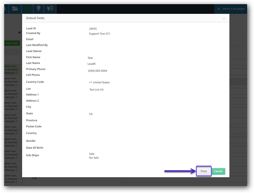Select the Created By value Support Test C51
Screen dimensions: 254x193
pos(100,34)
